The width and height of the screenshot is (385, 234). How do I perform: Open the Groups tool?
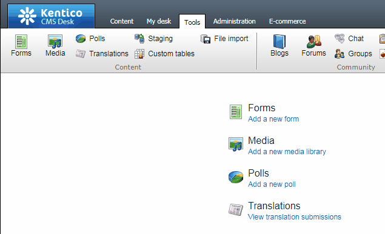click(353, 54)
